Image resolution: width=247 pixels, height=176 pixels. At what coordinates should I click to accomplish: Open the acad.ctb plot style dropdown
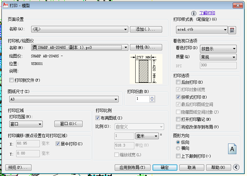tap(202, 29)
